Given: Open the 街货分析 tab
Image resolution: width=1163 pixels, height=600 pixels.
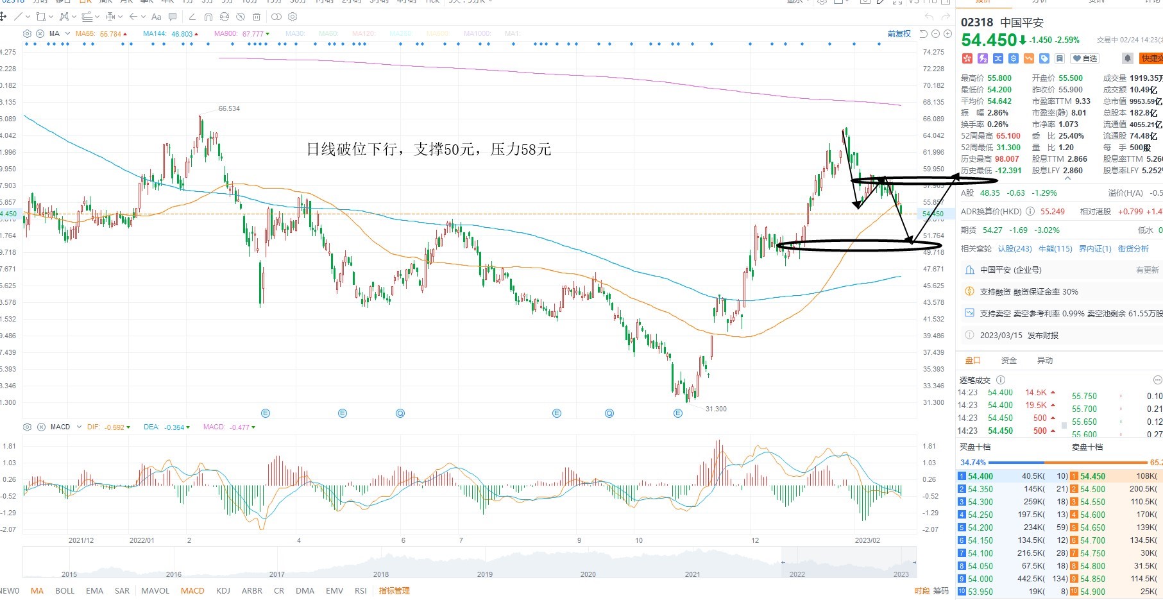Looking at the screenshot, I should click(x=1133, y=248).
